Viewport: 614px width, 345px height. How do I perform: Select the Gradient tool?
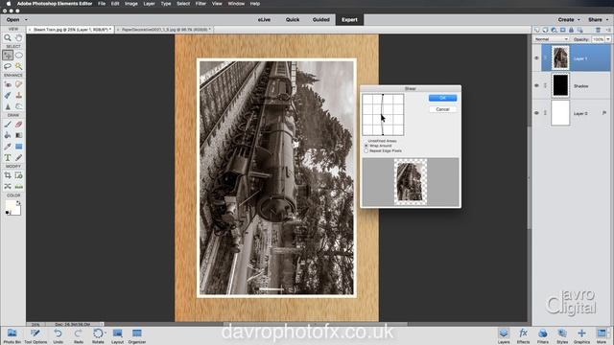click(19, 135)
